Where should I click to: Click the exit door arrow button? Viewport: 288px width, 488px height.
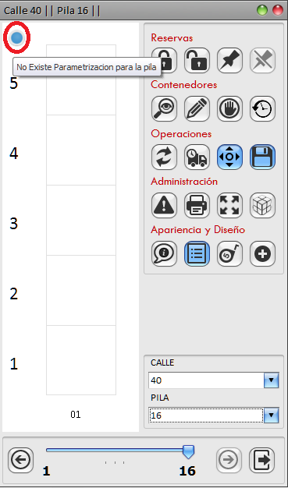pyautogui.click(x=261, y=460)
